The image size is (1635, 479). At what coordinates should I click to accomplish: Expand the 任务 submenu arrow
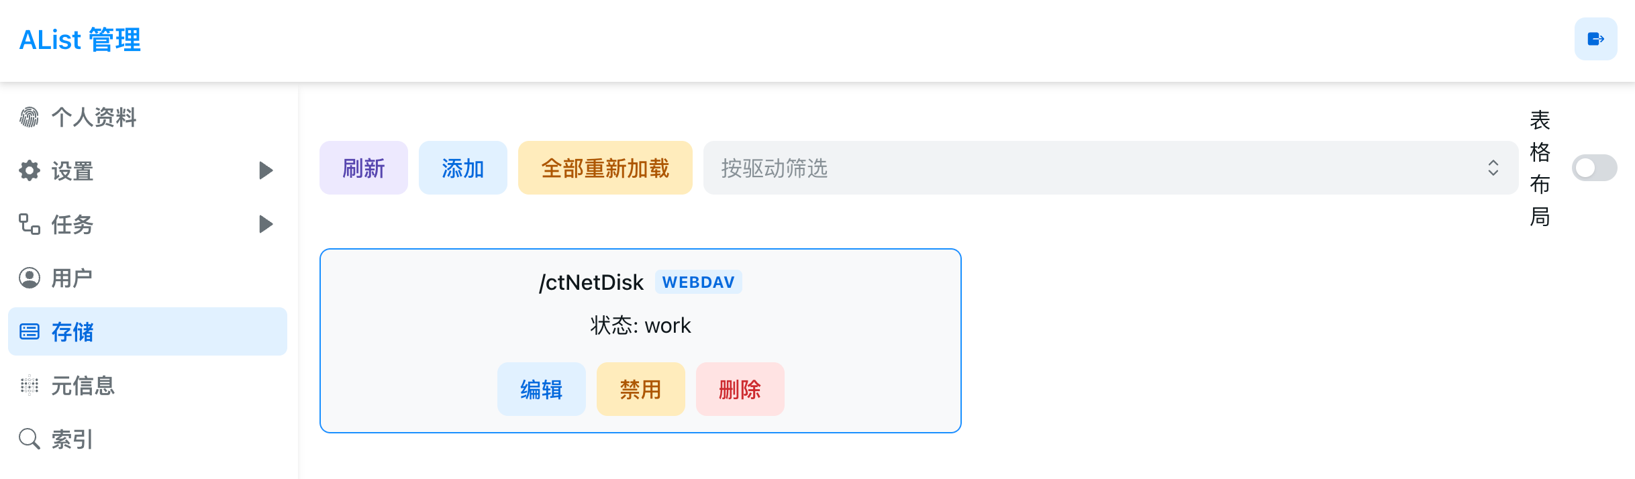[266, 224]
